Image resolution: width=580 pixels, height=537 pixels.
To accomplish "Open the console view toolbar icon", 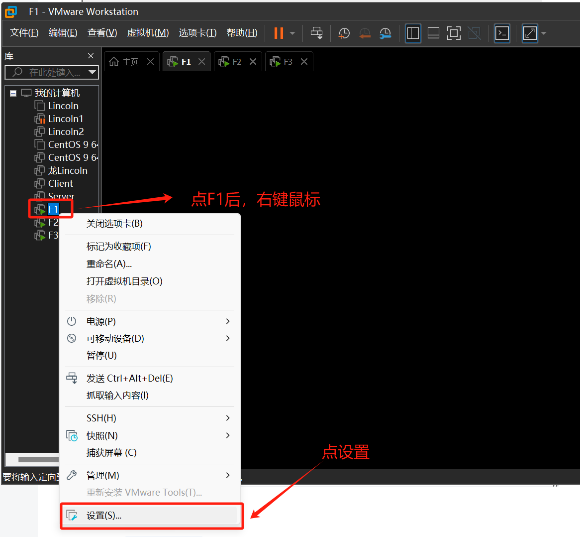I will pyautogui.click(x=502, y=33).
